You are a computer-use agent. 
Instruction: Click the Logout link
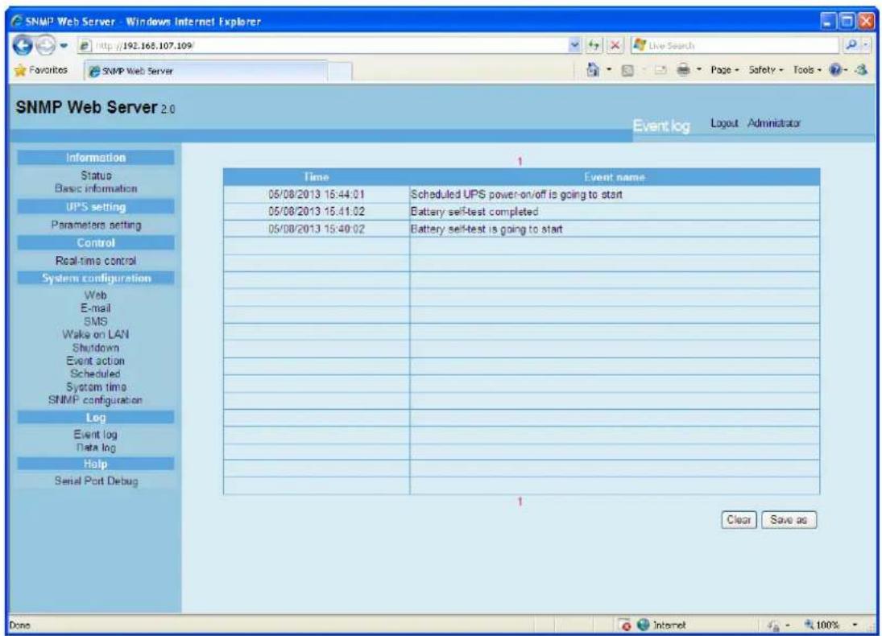pyautogui.click(x=724, y=123)
